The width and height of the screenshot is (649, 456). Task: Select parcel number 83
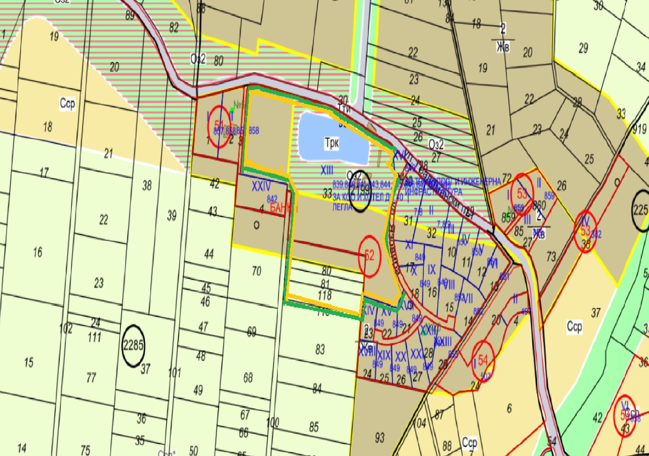[320, 349]
